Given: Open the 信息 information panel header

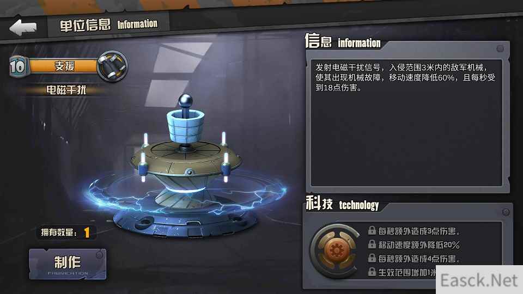Looking at the screenshot, I should [343, 42].
